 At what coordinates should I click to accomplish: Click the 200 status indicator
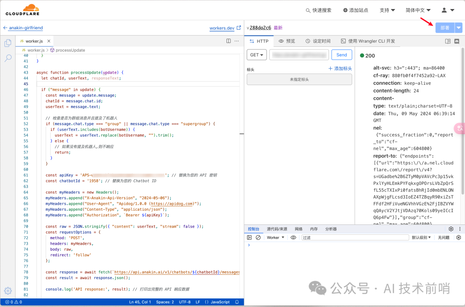367,55
